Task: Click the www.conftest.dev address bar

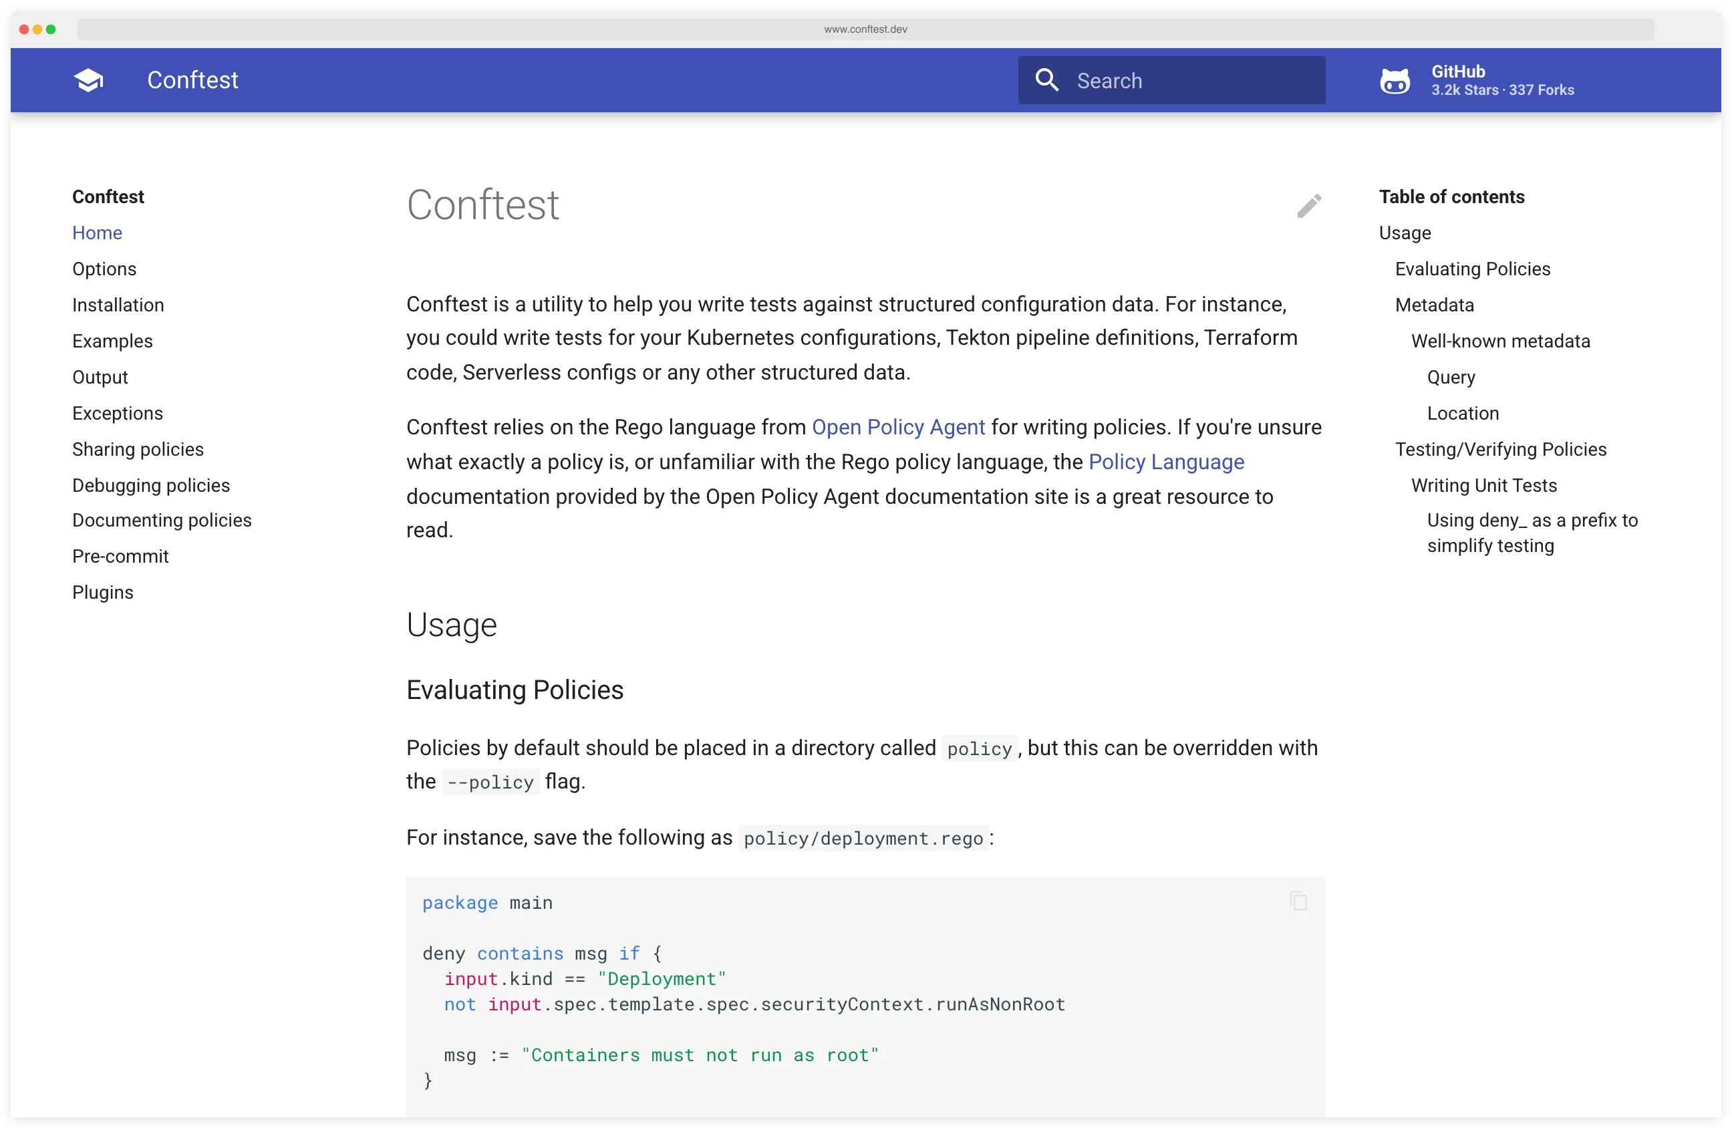Action: tap(865, 29)
